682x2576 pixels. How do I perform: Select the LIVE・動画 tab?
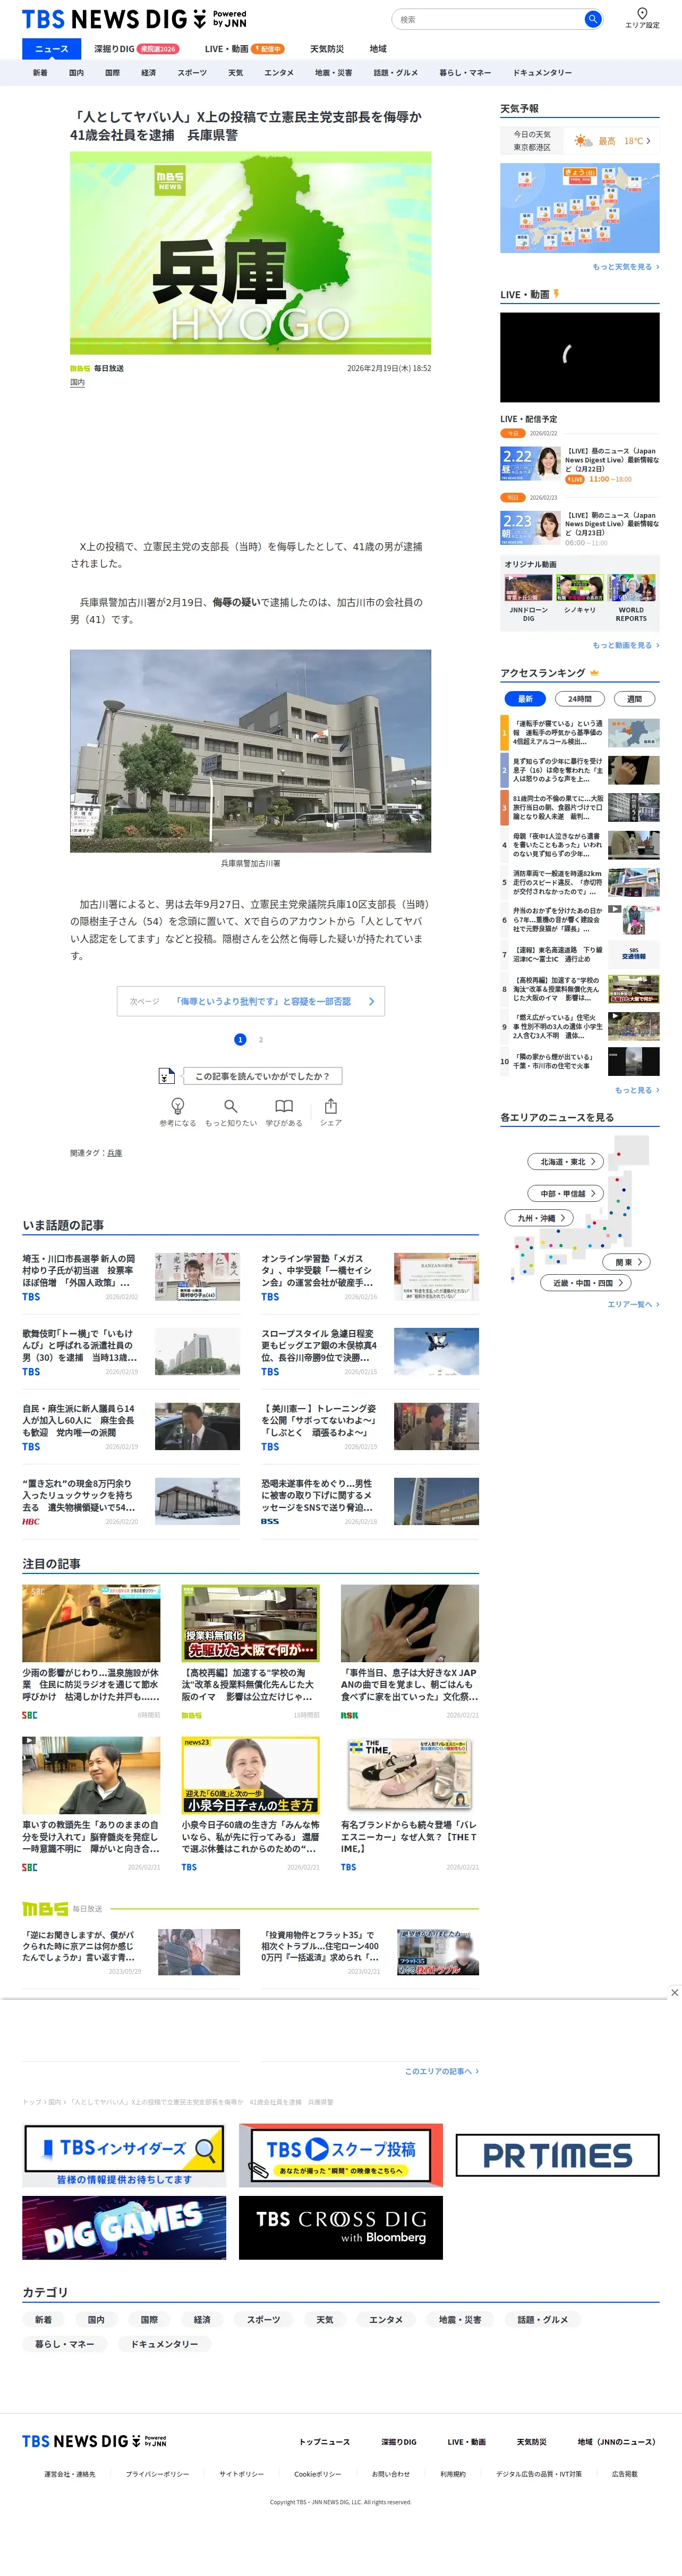244,48
